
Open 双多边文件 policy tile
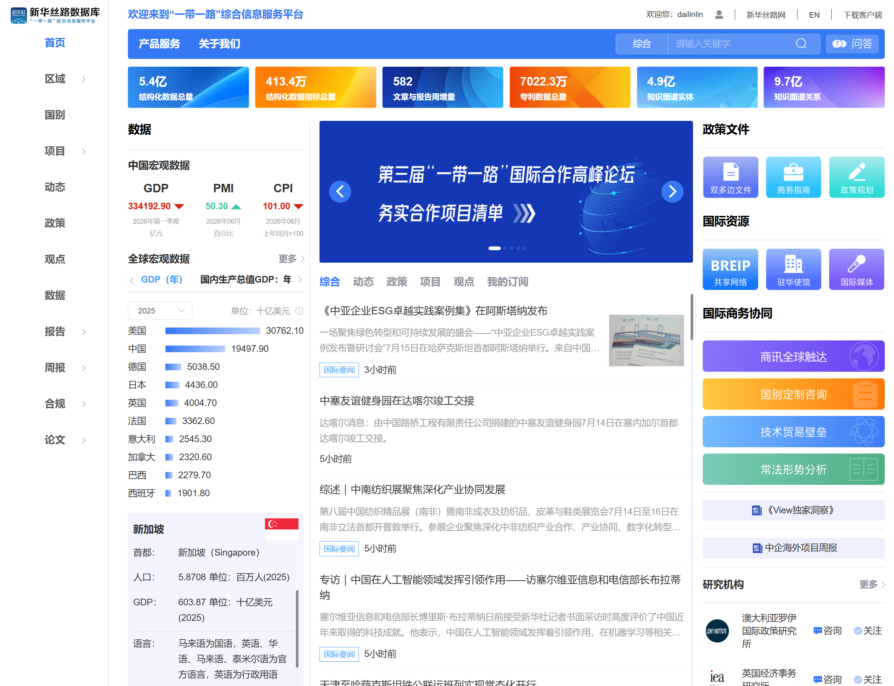(730, 177)
